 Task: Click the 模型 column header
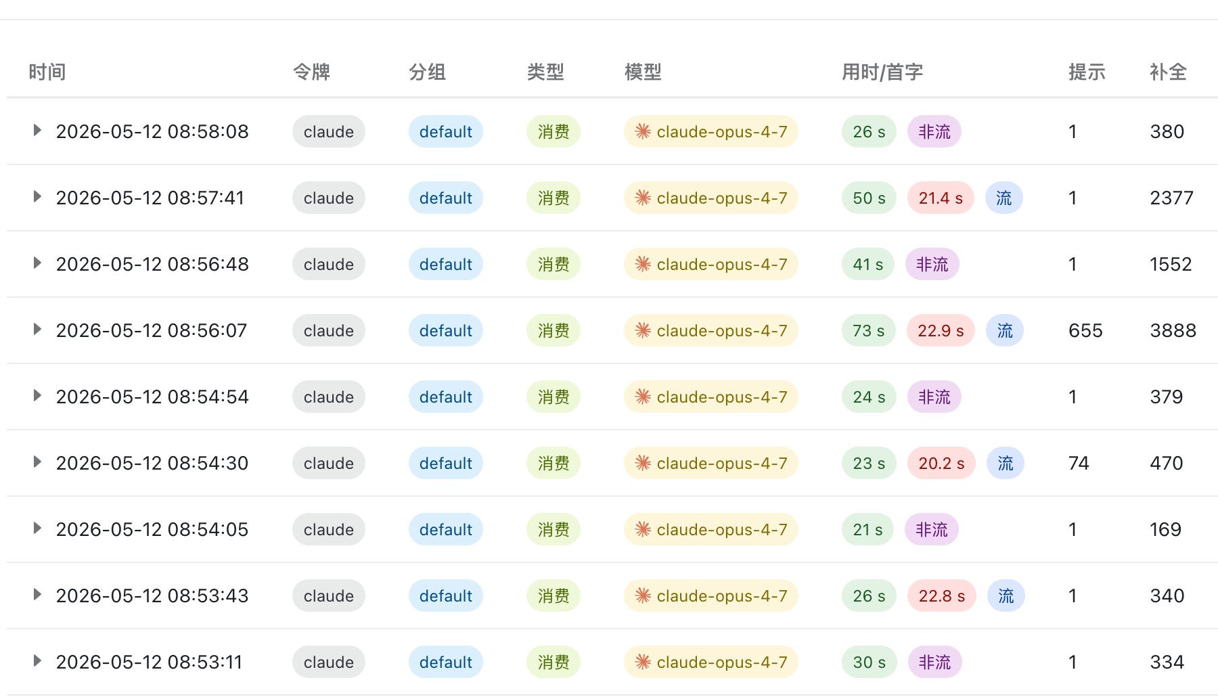643,72
